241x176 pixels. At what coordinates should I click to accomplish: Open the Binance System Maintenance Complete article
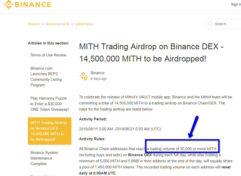pyautogui.click(x=44, y=158)
